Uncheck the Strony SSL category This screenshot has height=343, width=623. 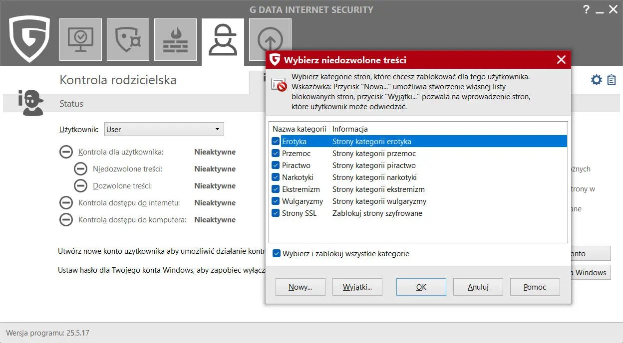pyautogui.click(x=276, y=213)
